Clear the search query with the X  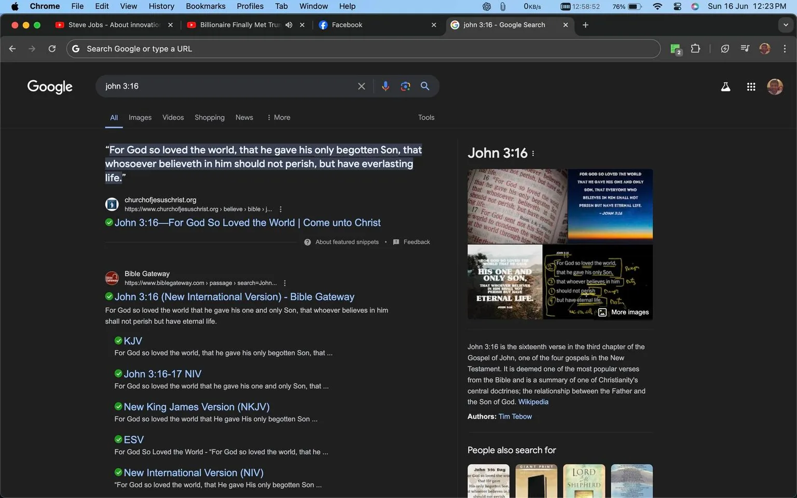pyautogui.click(x=362, y=86)
